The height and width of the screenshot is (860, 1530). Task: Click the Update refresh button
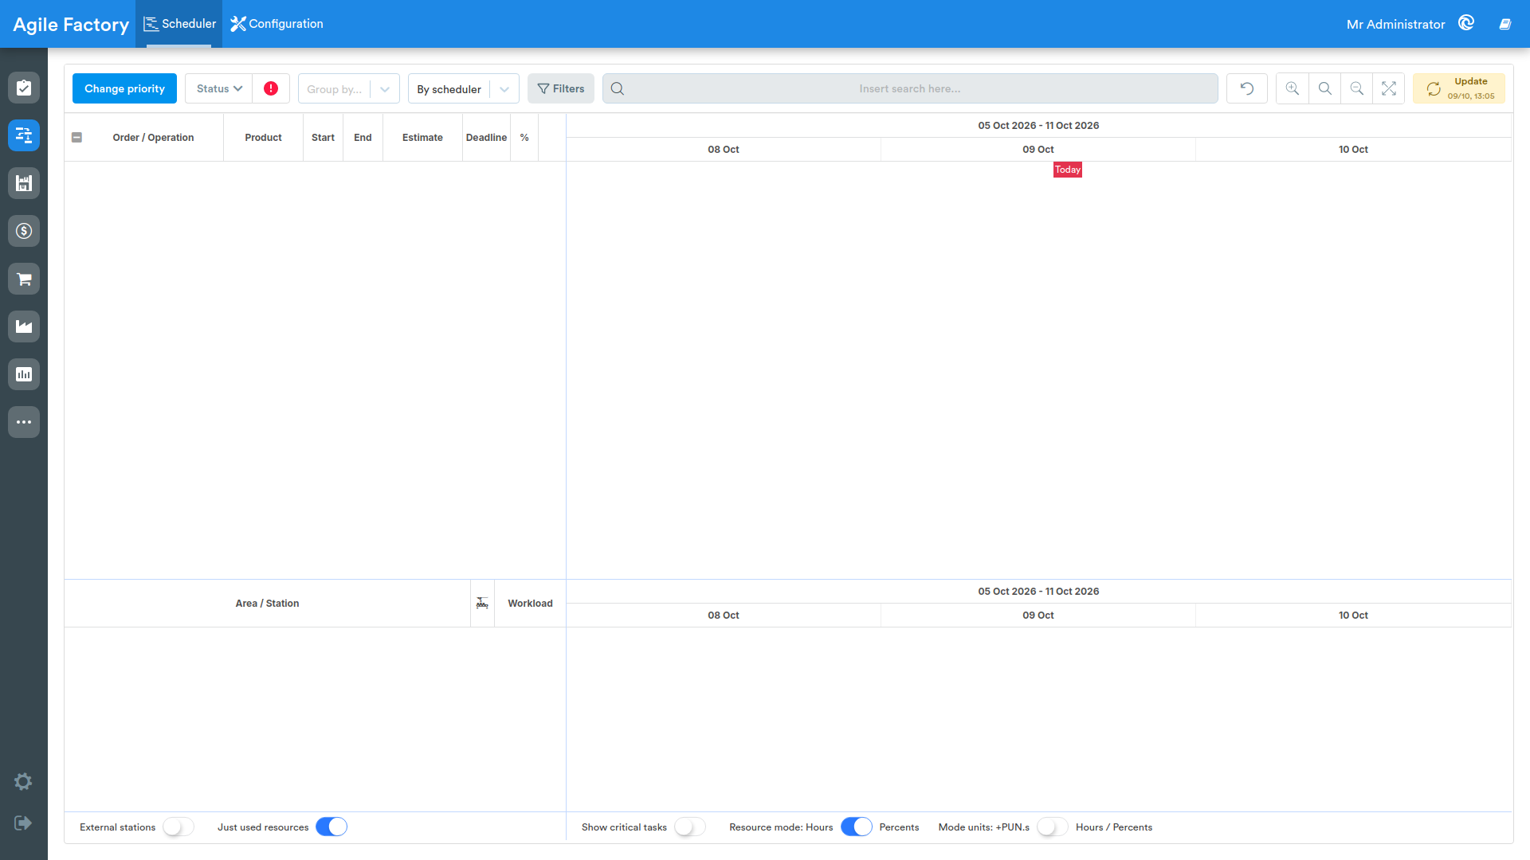click(1459, 88)
